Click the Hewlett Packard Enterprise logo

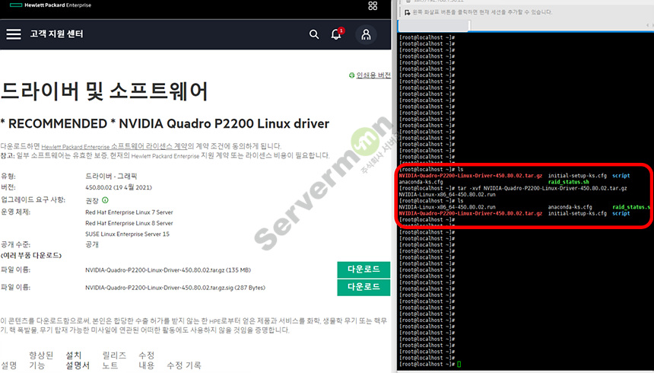pos(50,5)
